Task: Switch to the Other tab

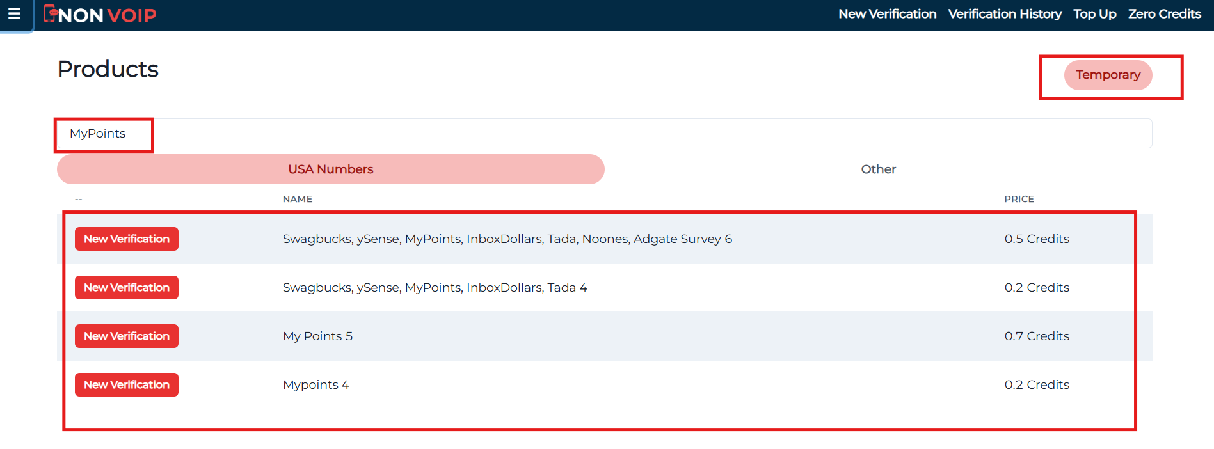Action: [878, 169]
